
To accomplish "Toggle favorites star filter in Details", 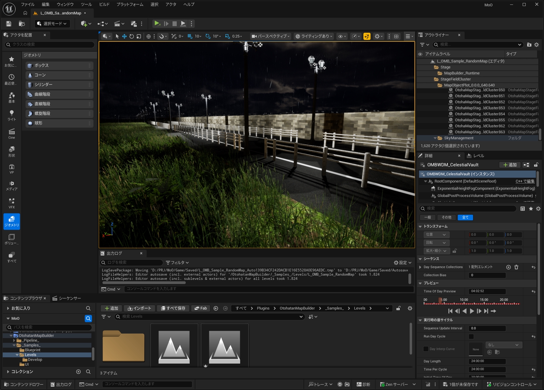I will point(531,209).
